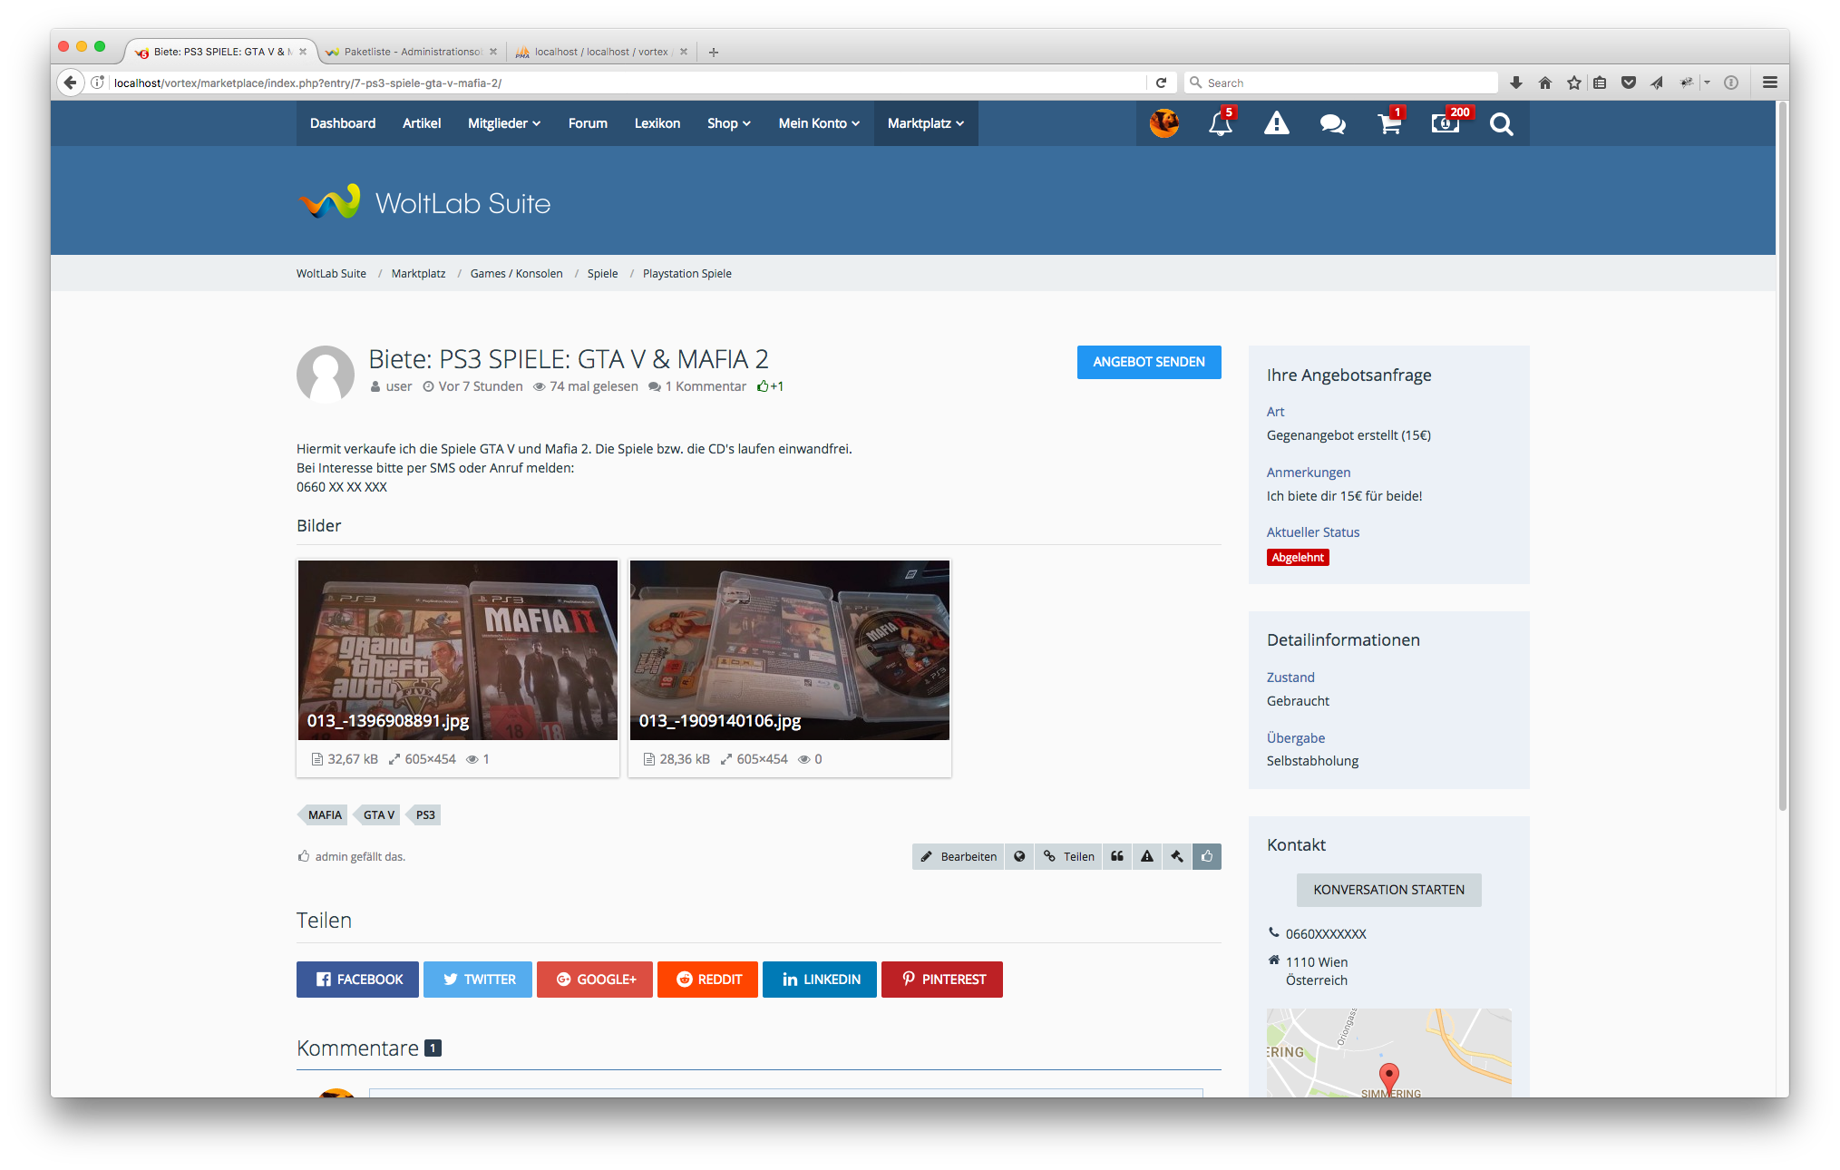Open the notifications bell icon

coord(1220,123)
